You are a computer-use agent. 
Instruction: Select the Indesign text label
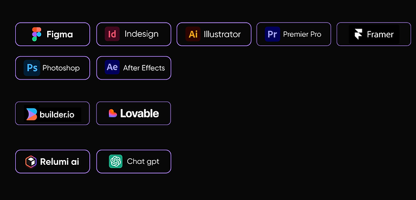point(141,34)
